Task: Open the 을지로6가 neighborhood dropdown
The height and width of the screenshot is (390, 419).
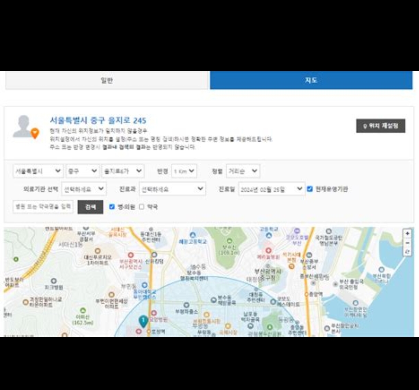Action: 123,171
